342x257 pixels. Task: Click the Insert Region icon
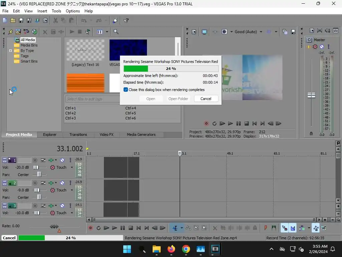point(274,228)
